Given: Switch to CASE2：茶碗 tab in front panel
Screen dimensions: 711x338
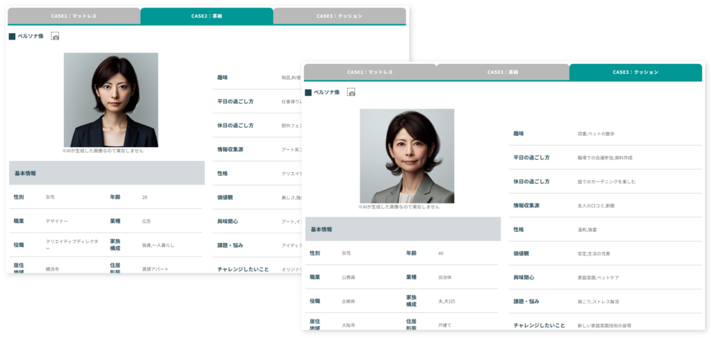Looking at the screenshot, I should [503, 72].
